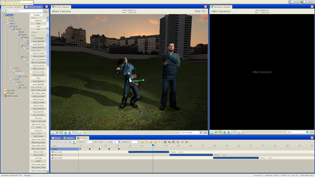Step forward one frame

pyautogui.click(x=65, y=142)
